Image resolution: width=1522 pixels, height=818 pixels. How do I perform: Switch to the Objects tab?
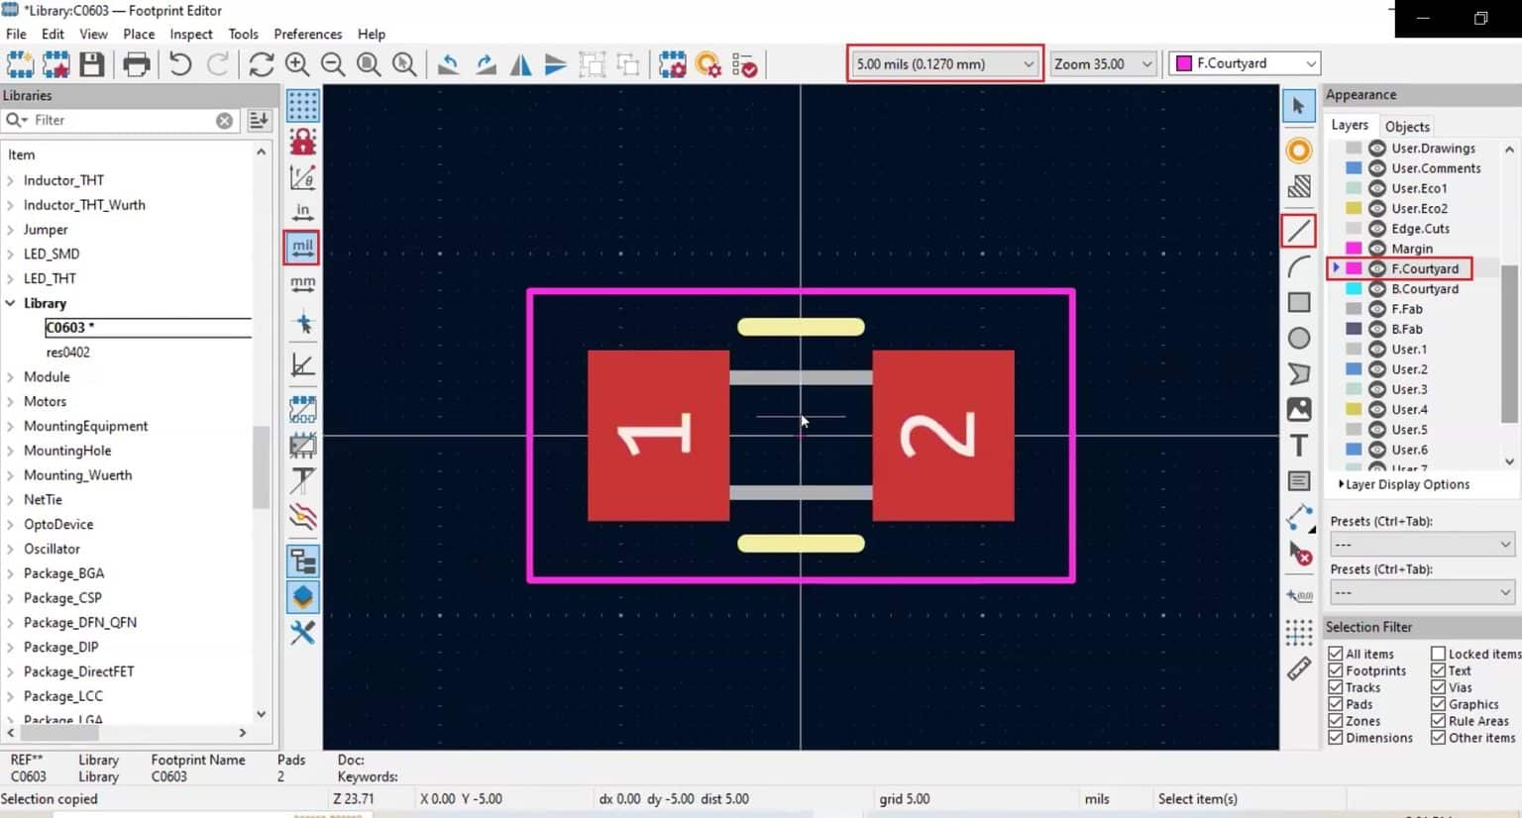tap(1406, 126)
